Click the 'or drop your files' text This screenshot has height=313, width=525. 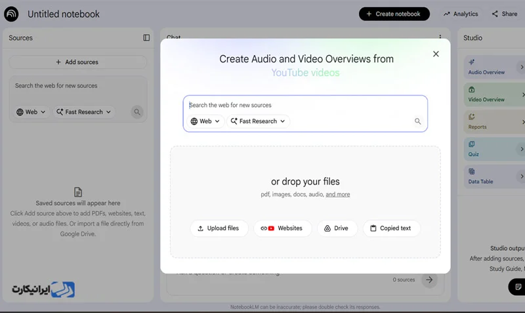pyautogui.click(x=305, y=182)
